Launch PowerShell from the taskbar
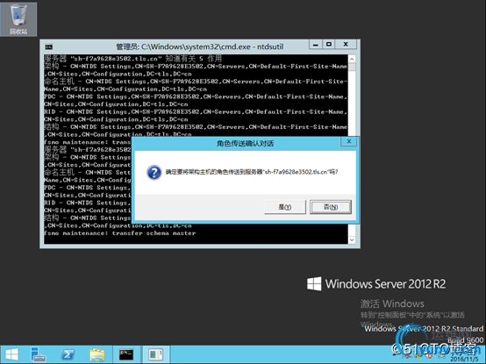 pos(68,354)
